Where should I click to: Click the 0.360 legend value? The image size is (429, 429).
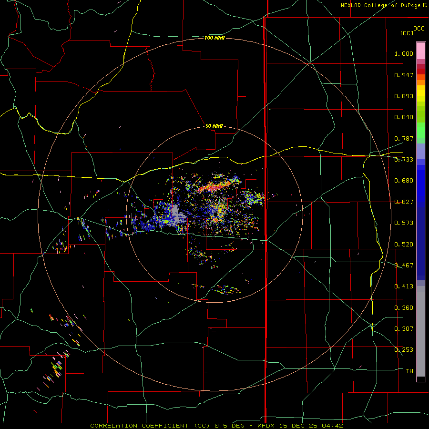tap(404, 308)
